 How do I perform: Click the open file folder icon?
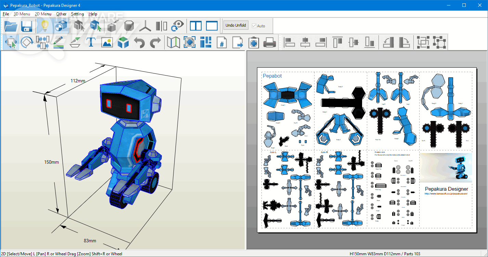11,26
